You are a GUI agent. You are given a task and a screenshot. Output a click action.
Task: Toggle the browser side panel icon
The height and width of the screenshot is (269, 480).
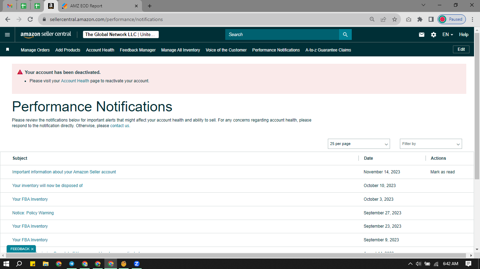click(x=431, y=19)
